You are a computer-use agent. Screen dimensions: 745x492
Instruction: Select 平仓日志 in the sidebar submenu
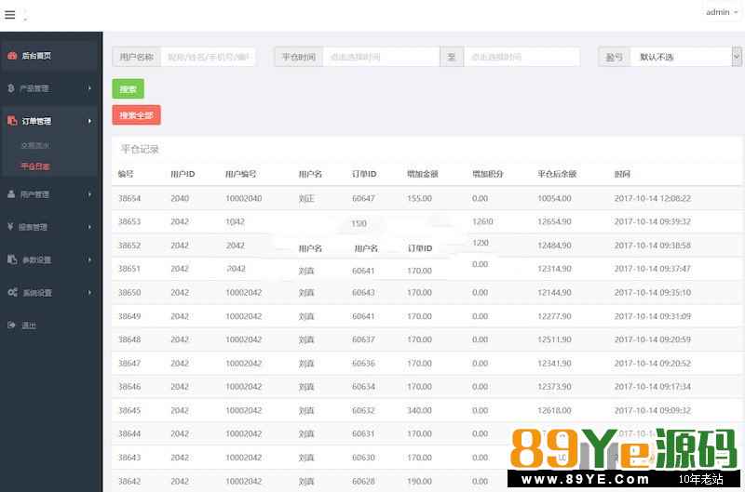[x=35, y=166]
